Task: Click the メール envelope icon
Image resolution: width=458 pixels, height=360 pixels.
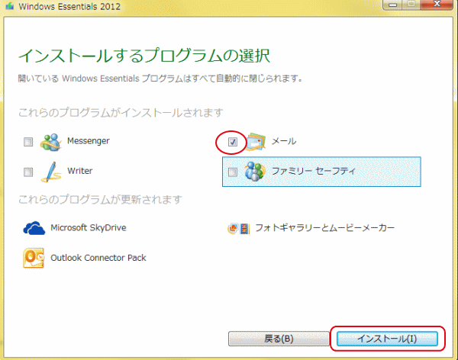Action: [256, 142]
